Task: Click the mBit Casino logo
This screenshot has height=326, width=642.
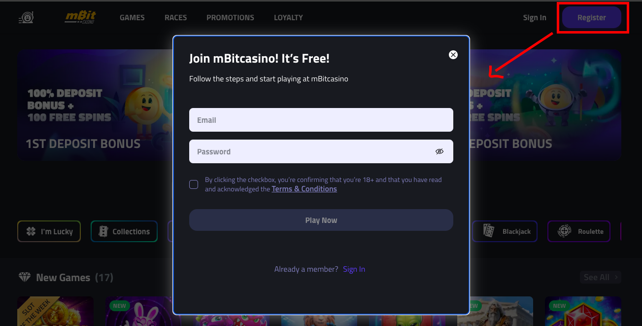Action: coord(80,17)
